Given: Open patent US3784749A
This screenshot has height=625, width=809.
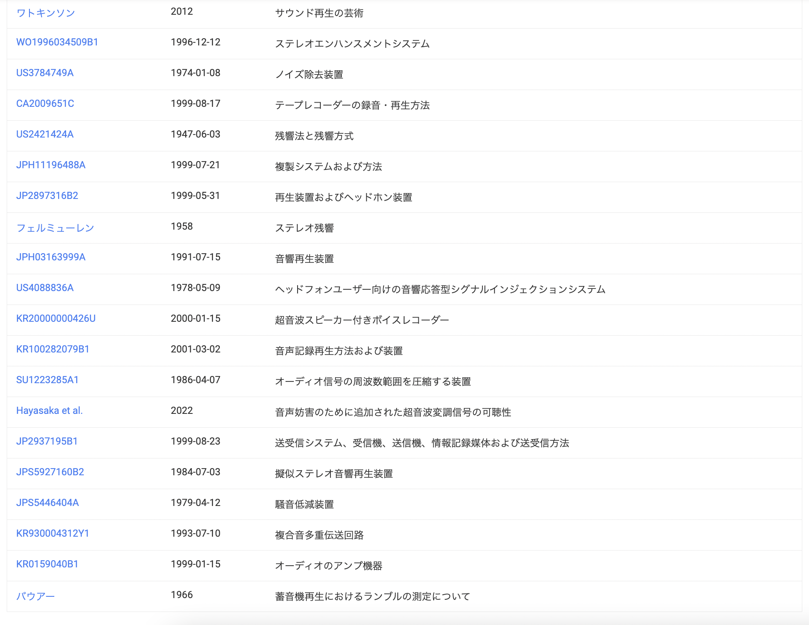Looking at the screenshot, I should [x=45, y=73].
